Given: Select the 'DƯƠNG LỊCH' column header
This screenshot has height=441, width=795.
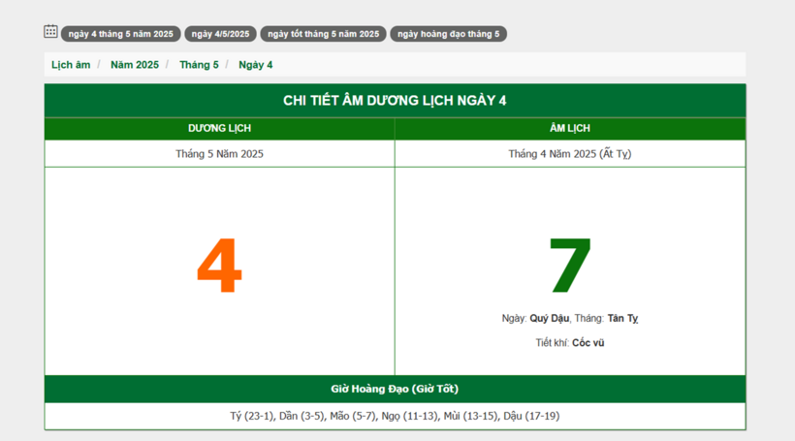Looking at the screenshot, I should [x=219, y=129].
